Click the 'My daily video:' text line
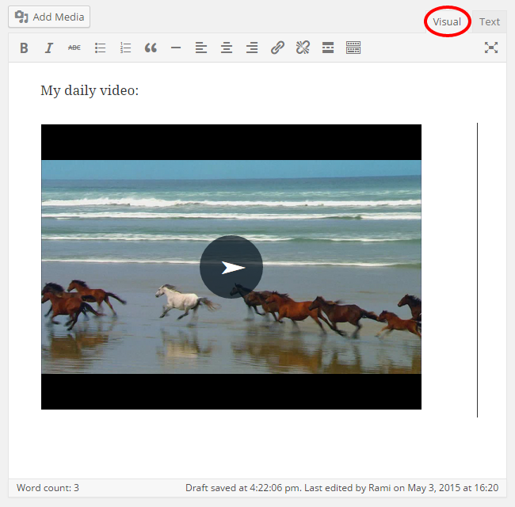This screenshot has width=515, height=507. (x=90, y=90)
